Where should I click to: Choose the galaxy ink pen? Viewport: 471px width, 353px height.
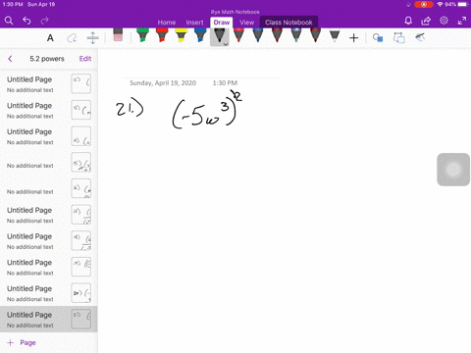[296, 35]
